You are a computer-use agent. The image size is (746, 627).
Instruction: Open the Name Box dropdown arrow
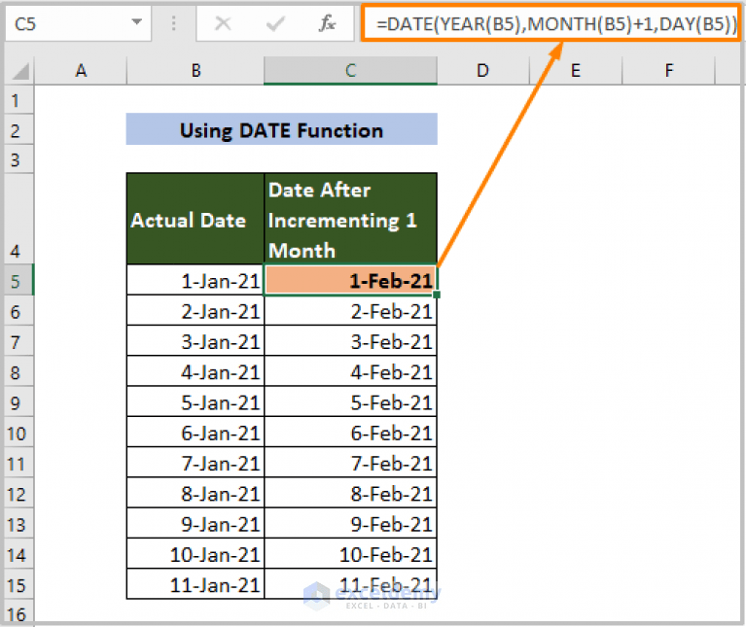tap(137, 21)
